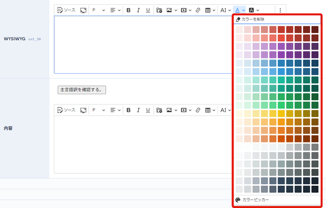Toggle italic in the WYSIWYG editor toolbar
The height and width of the screenshot is (208, 326).
[138, 10]
